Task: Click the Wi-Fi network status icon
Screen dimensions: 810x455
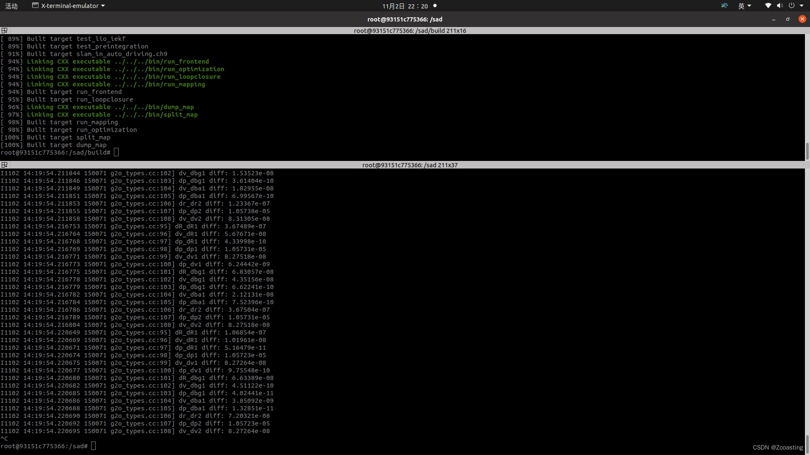Action: (x=768, y=6)
